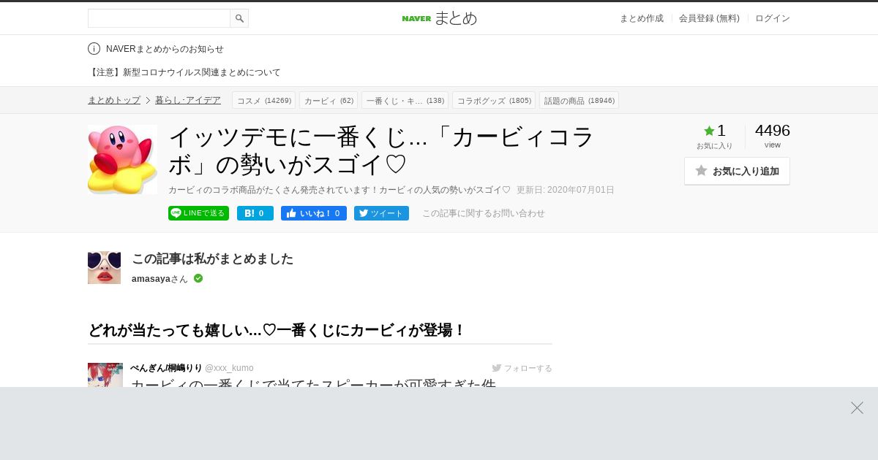Image resolution: width=878 pixels, height=460 pixels.
Task: Click the Hatena B! bookmark button
Action: pyautogui.click(x=255, y=213)
